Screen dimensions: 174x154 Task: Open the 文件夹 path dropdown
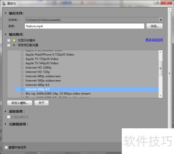[161, 20]
